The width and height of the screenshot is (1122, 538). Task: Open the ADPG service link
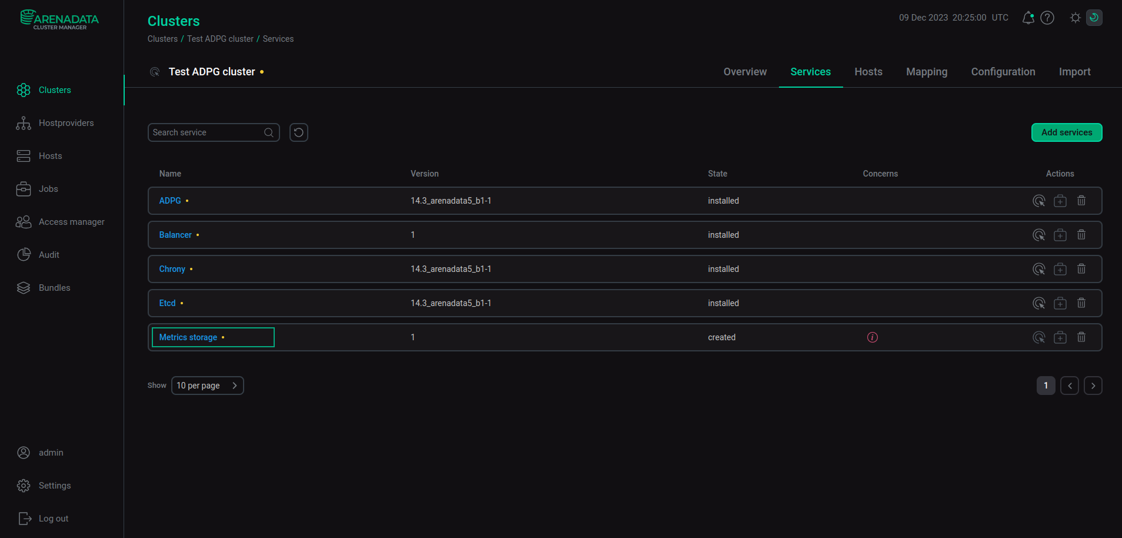(170, 201)
